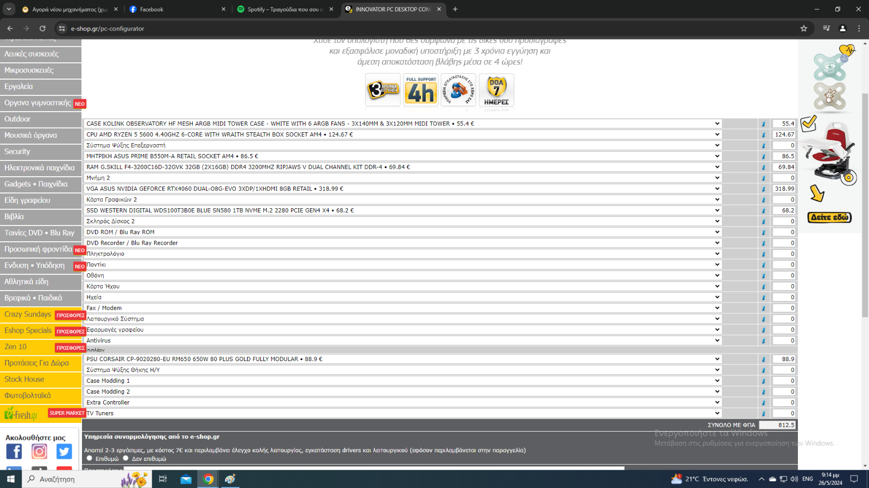
Task: Open Chrome three-dot menu
Action: tap(859, 28)
